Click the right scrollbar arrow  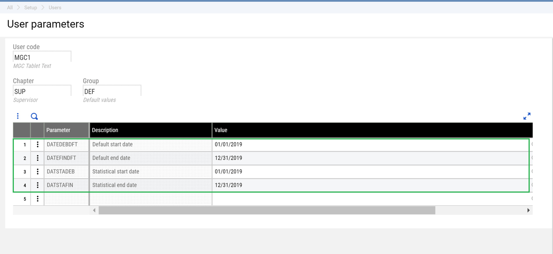(528, 210)
